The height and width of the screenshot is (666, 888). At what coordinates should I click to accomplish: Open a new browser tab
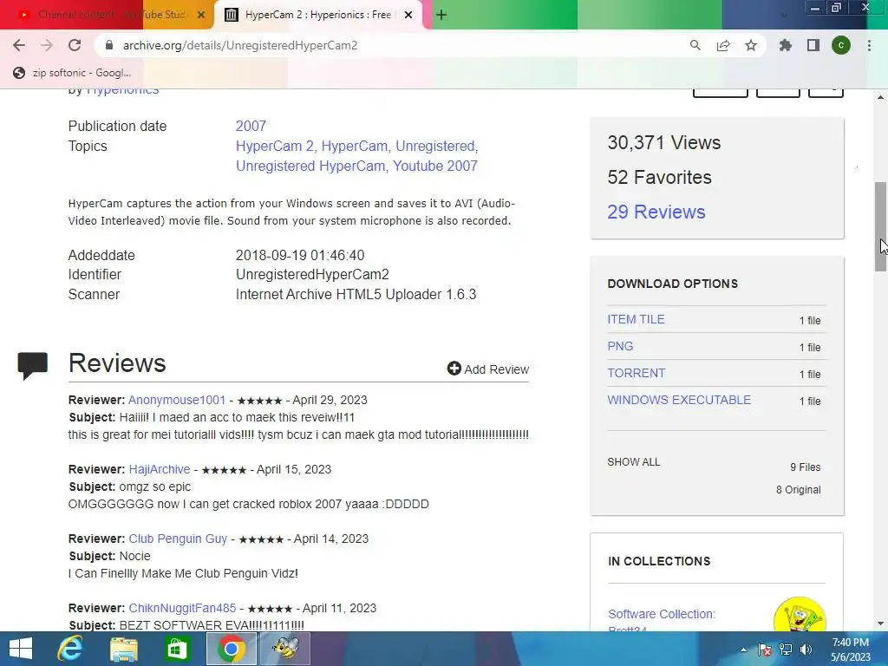click(441, 15)
